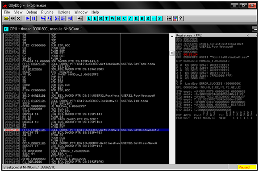
Task: Click the EIP register row
Action: (x=203, y=61)
